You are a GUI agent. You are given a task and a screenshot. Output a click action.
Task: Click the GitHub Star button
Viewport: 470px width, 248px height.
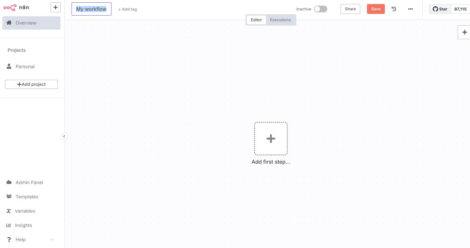click(440, 9)
